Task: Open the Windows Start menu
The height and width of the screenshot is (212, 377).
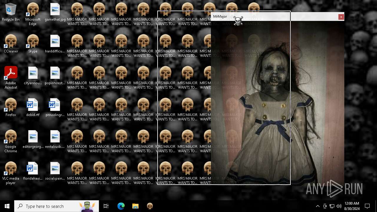Action: 7,206
